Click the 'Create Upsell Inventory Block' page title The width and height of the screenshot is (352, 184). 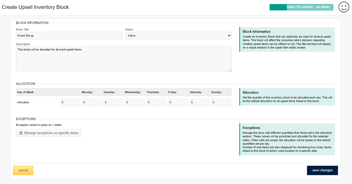(35, 7)
